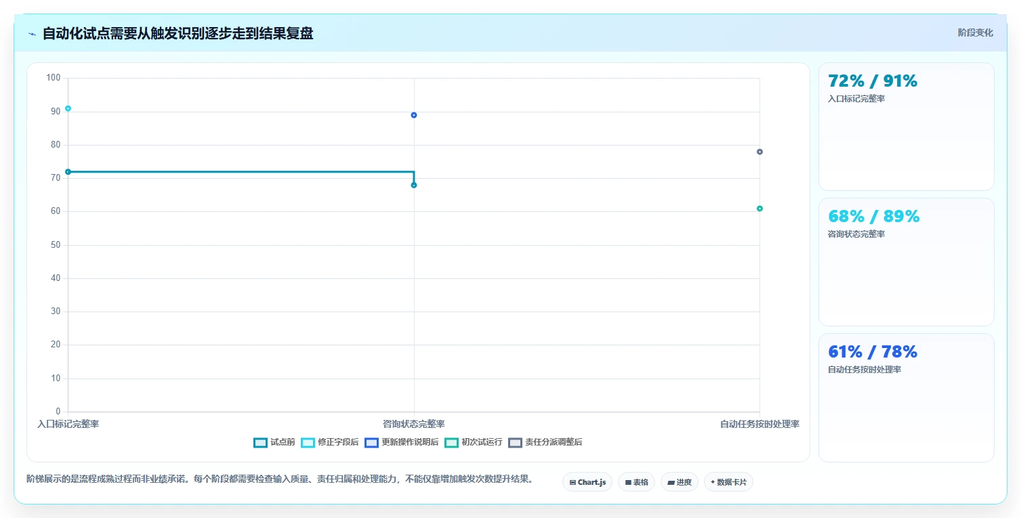Viewport: 1021px width, 518px height.
Task: Click the 自动任务按时处理率 card caption
Action: (864, 370)
